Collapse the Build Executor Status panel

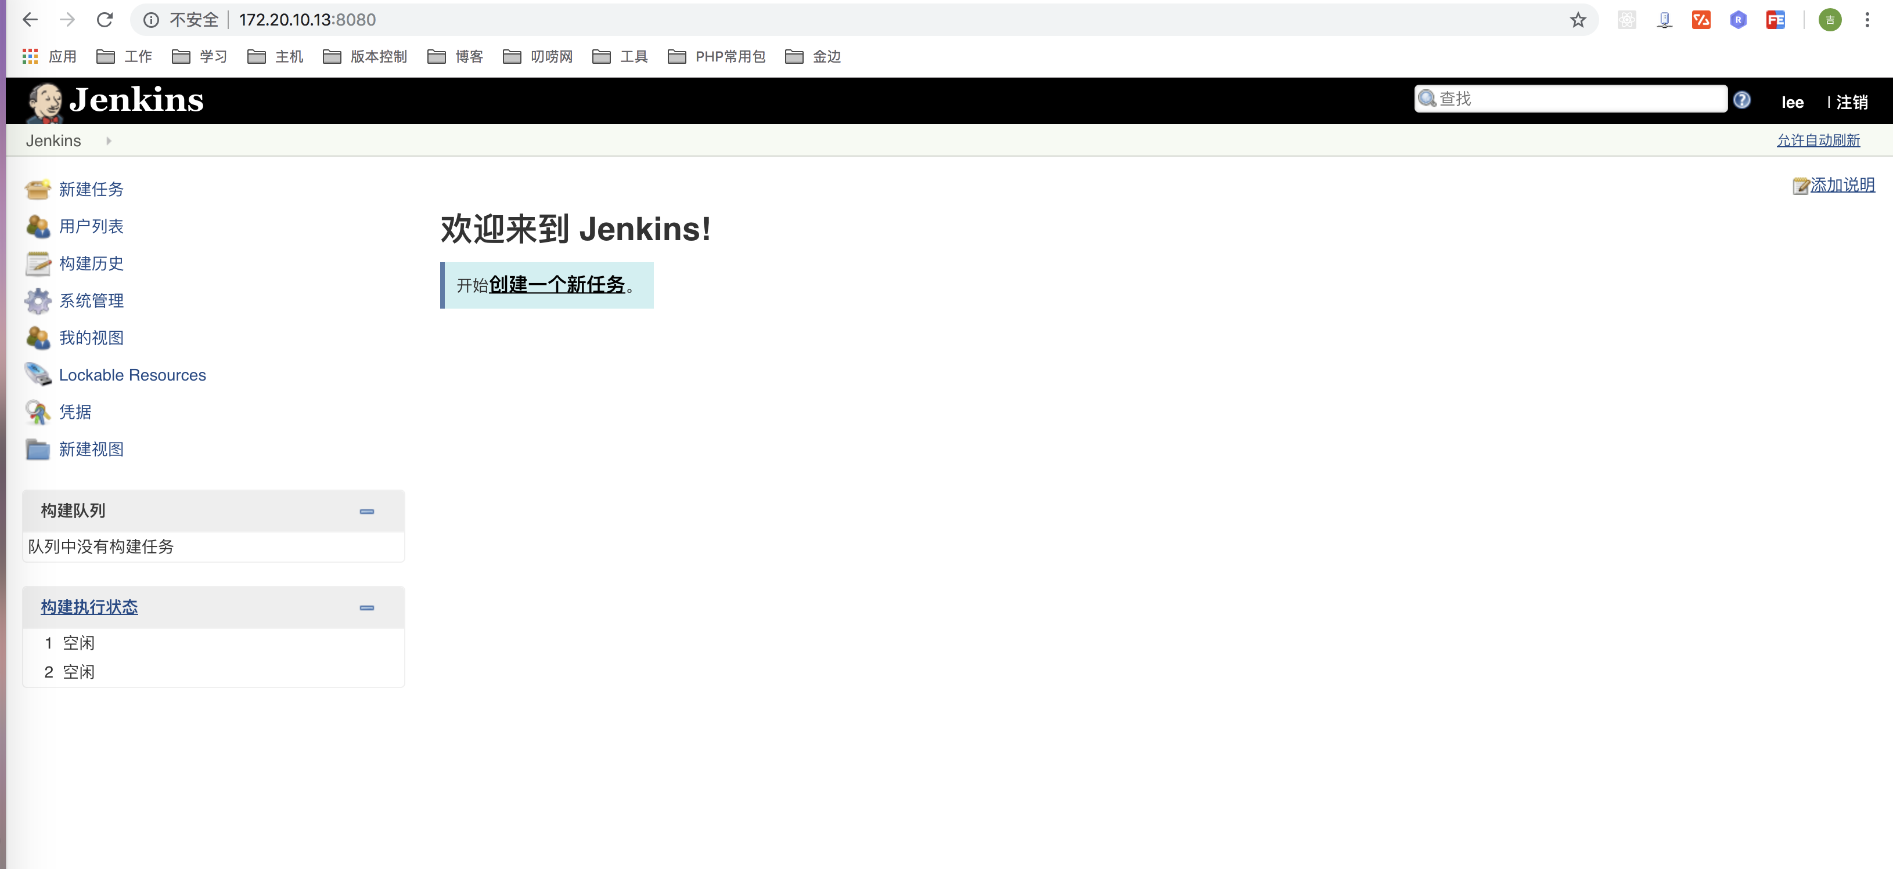[x=366, y=608]
